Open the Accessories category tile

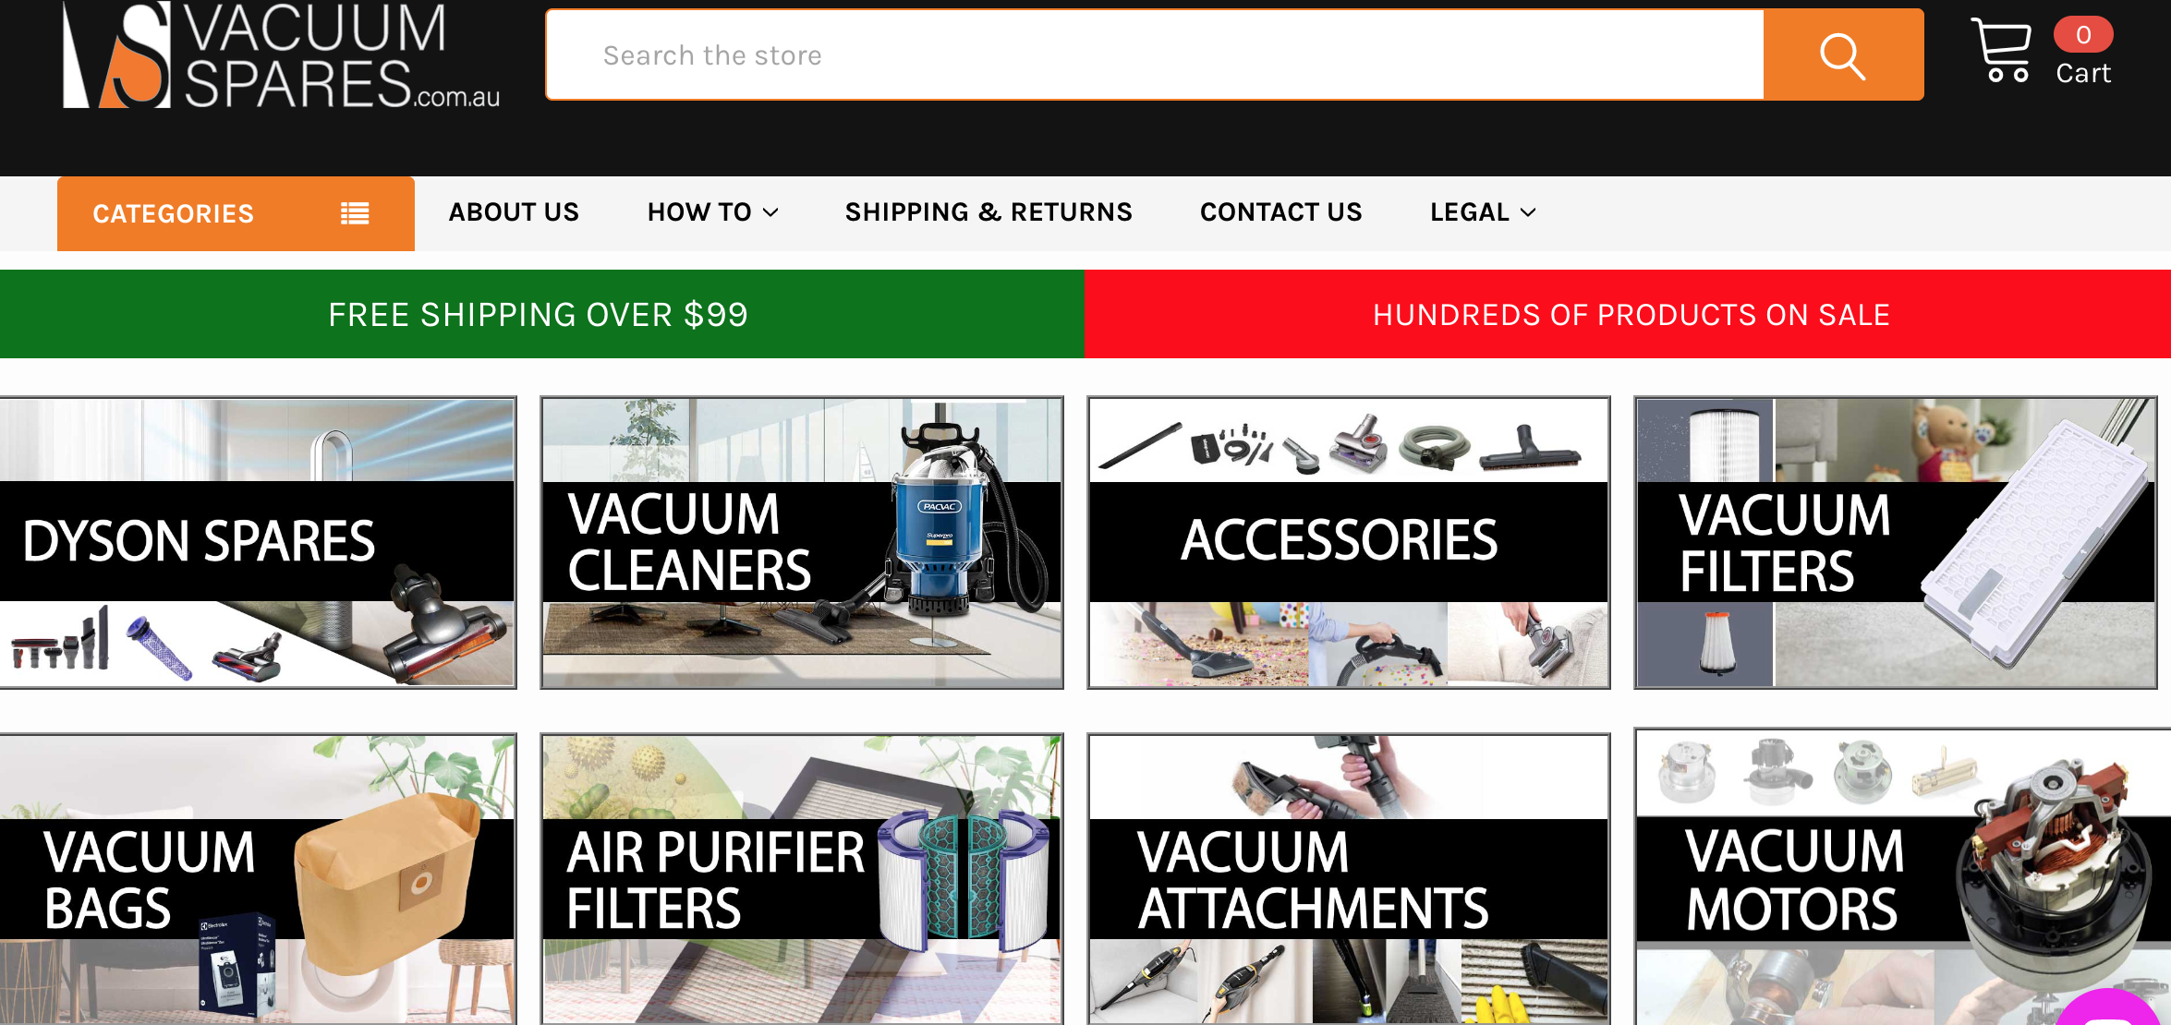1349,543
